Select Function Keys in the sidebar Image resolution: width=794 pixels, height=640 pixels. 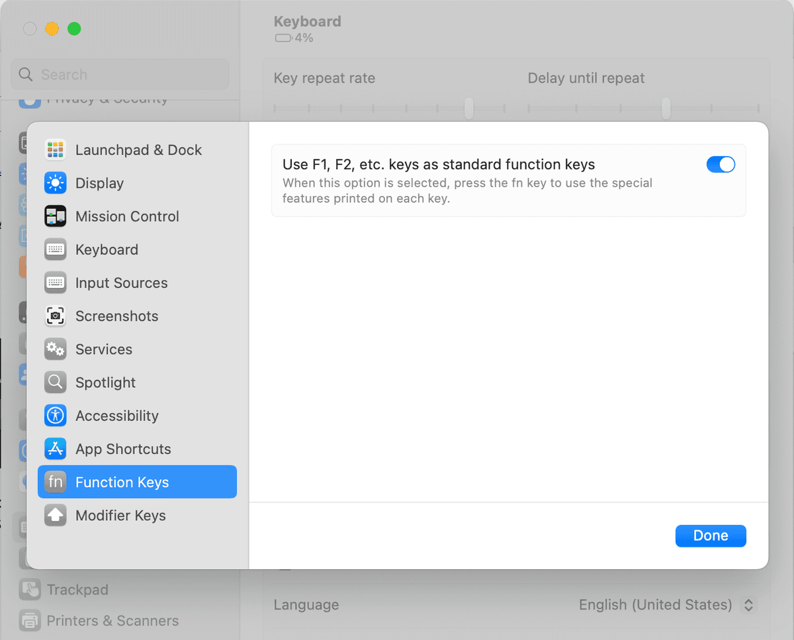pyautogui.click(x=122, y=482)
